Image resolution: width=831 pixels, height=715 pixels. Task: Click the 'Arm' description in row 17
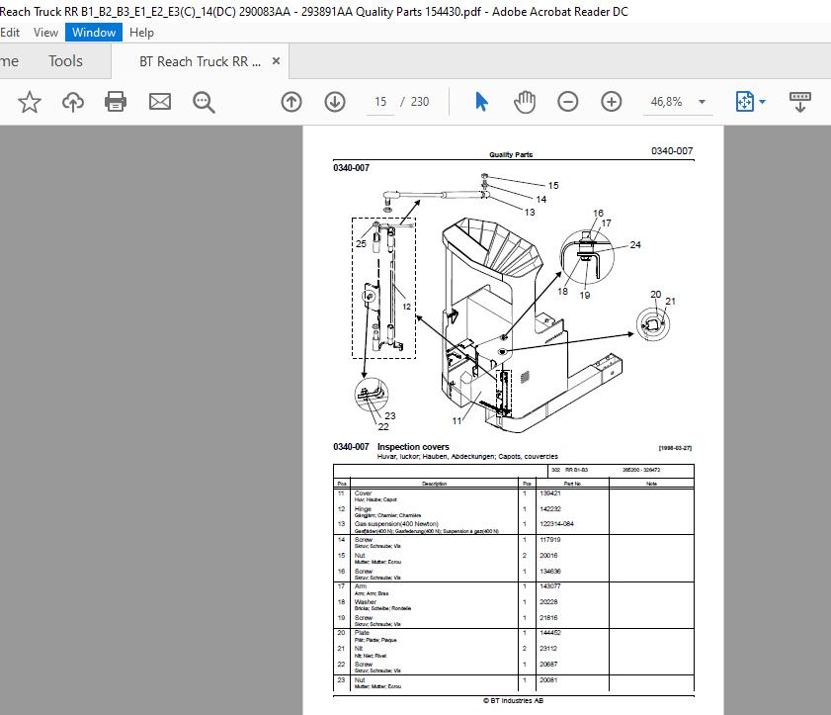pos(361,586)
